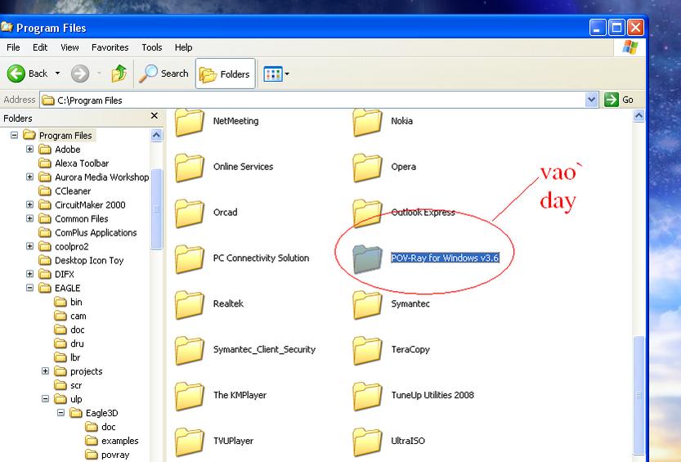Expand the Adobe tree node
This screenshot has width=681, height=462.
(29, 149)
